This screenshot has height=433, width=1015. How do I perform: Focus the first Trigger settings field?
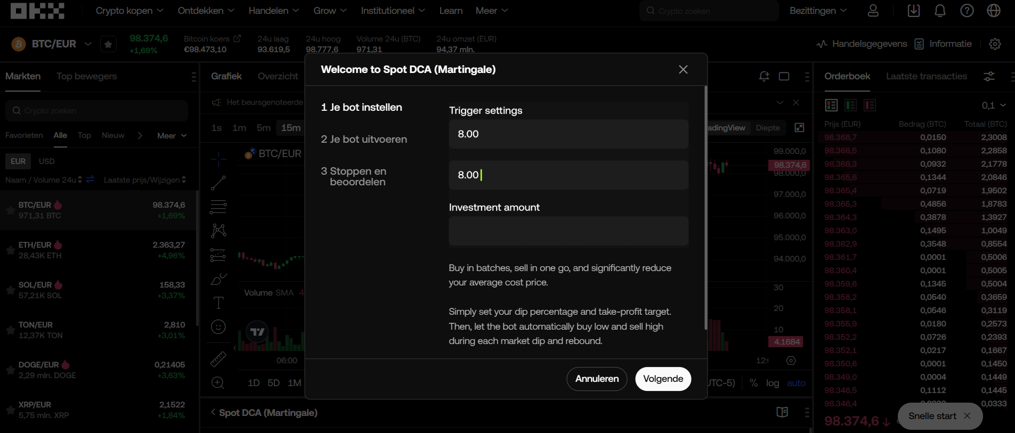pos(569,134)
